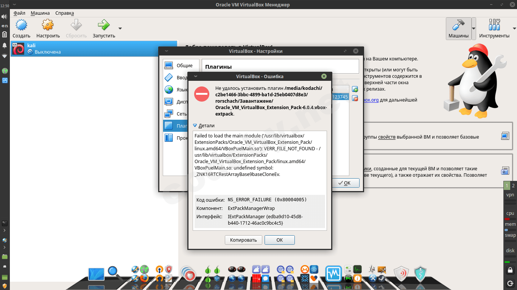517x290 pixels.
Task: Click the add extension pack icon
Action: click(355, 89)
